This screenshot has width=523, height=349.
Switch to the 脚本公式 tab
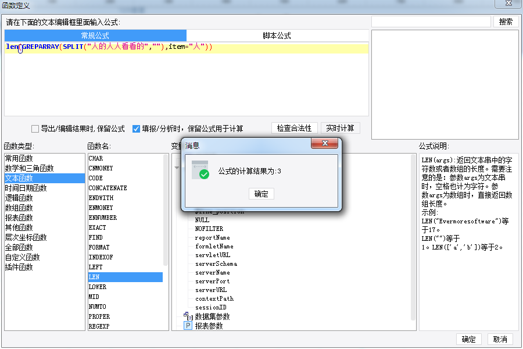click(x=277, y=35)
